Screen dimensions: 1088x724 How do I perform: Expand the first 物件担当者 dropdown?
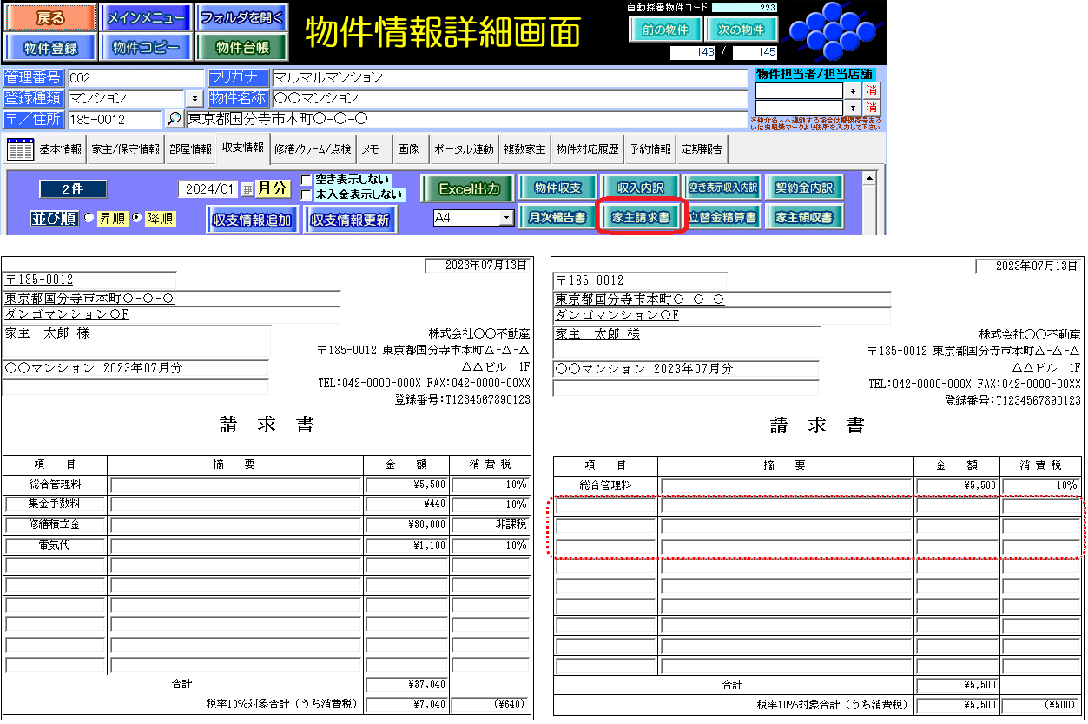click(x=852, y=90)
